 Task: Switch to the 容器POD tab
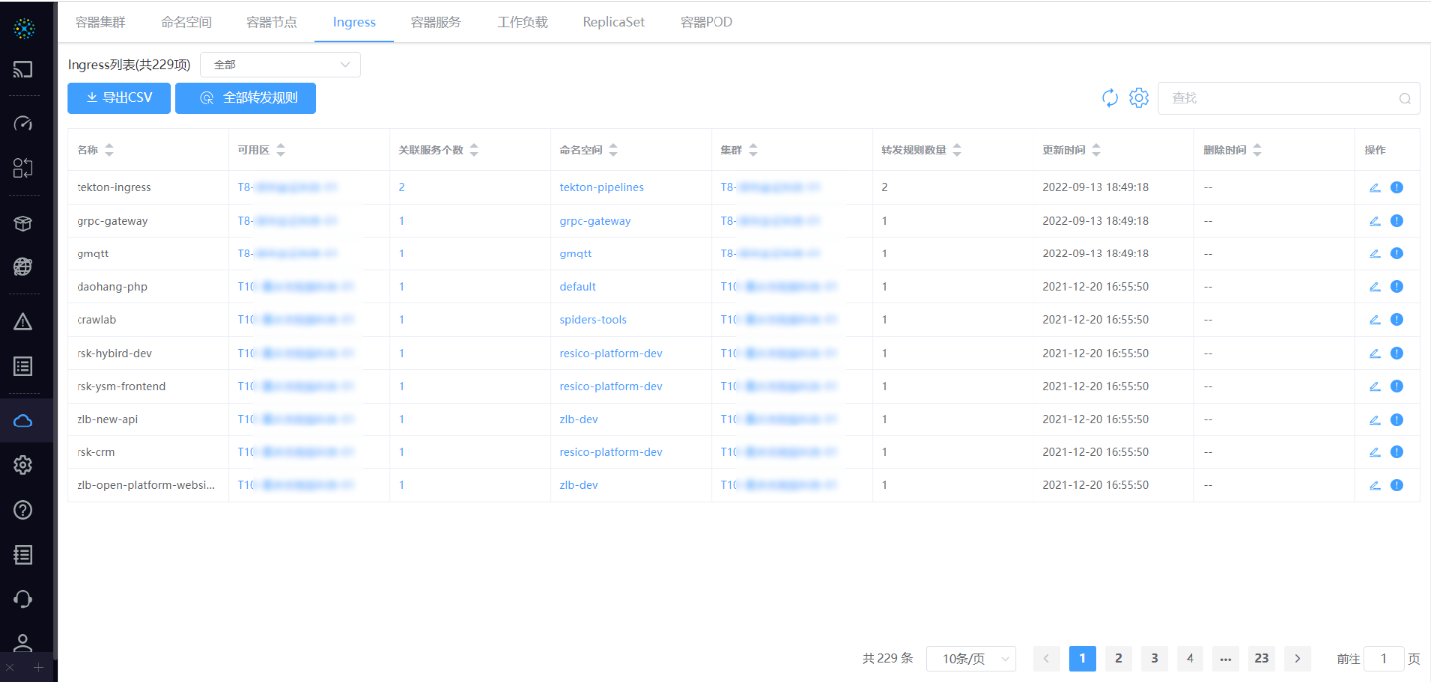[x=707, y=22]
